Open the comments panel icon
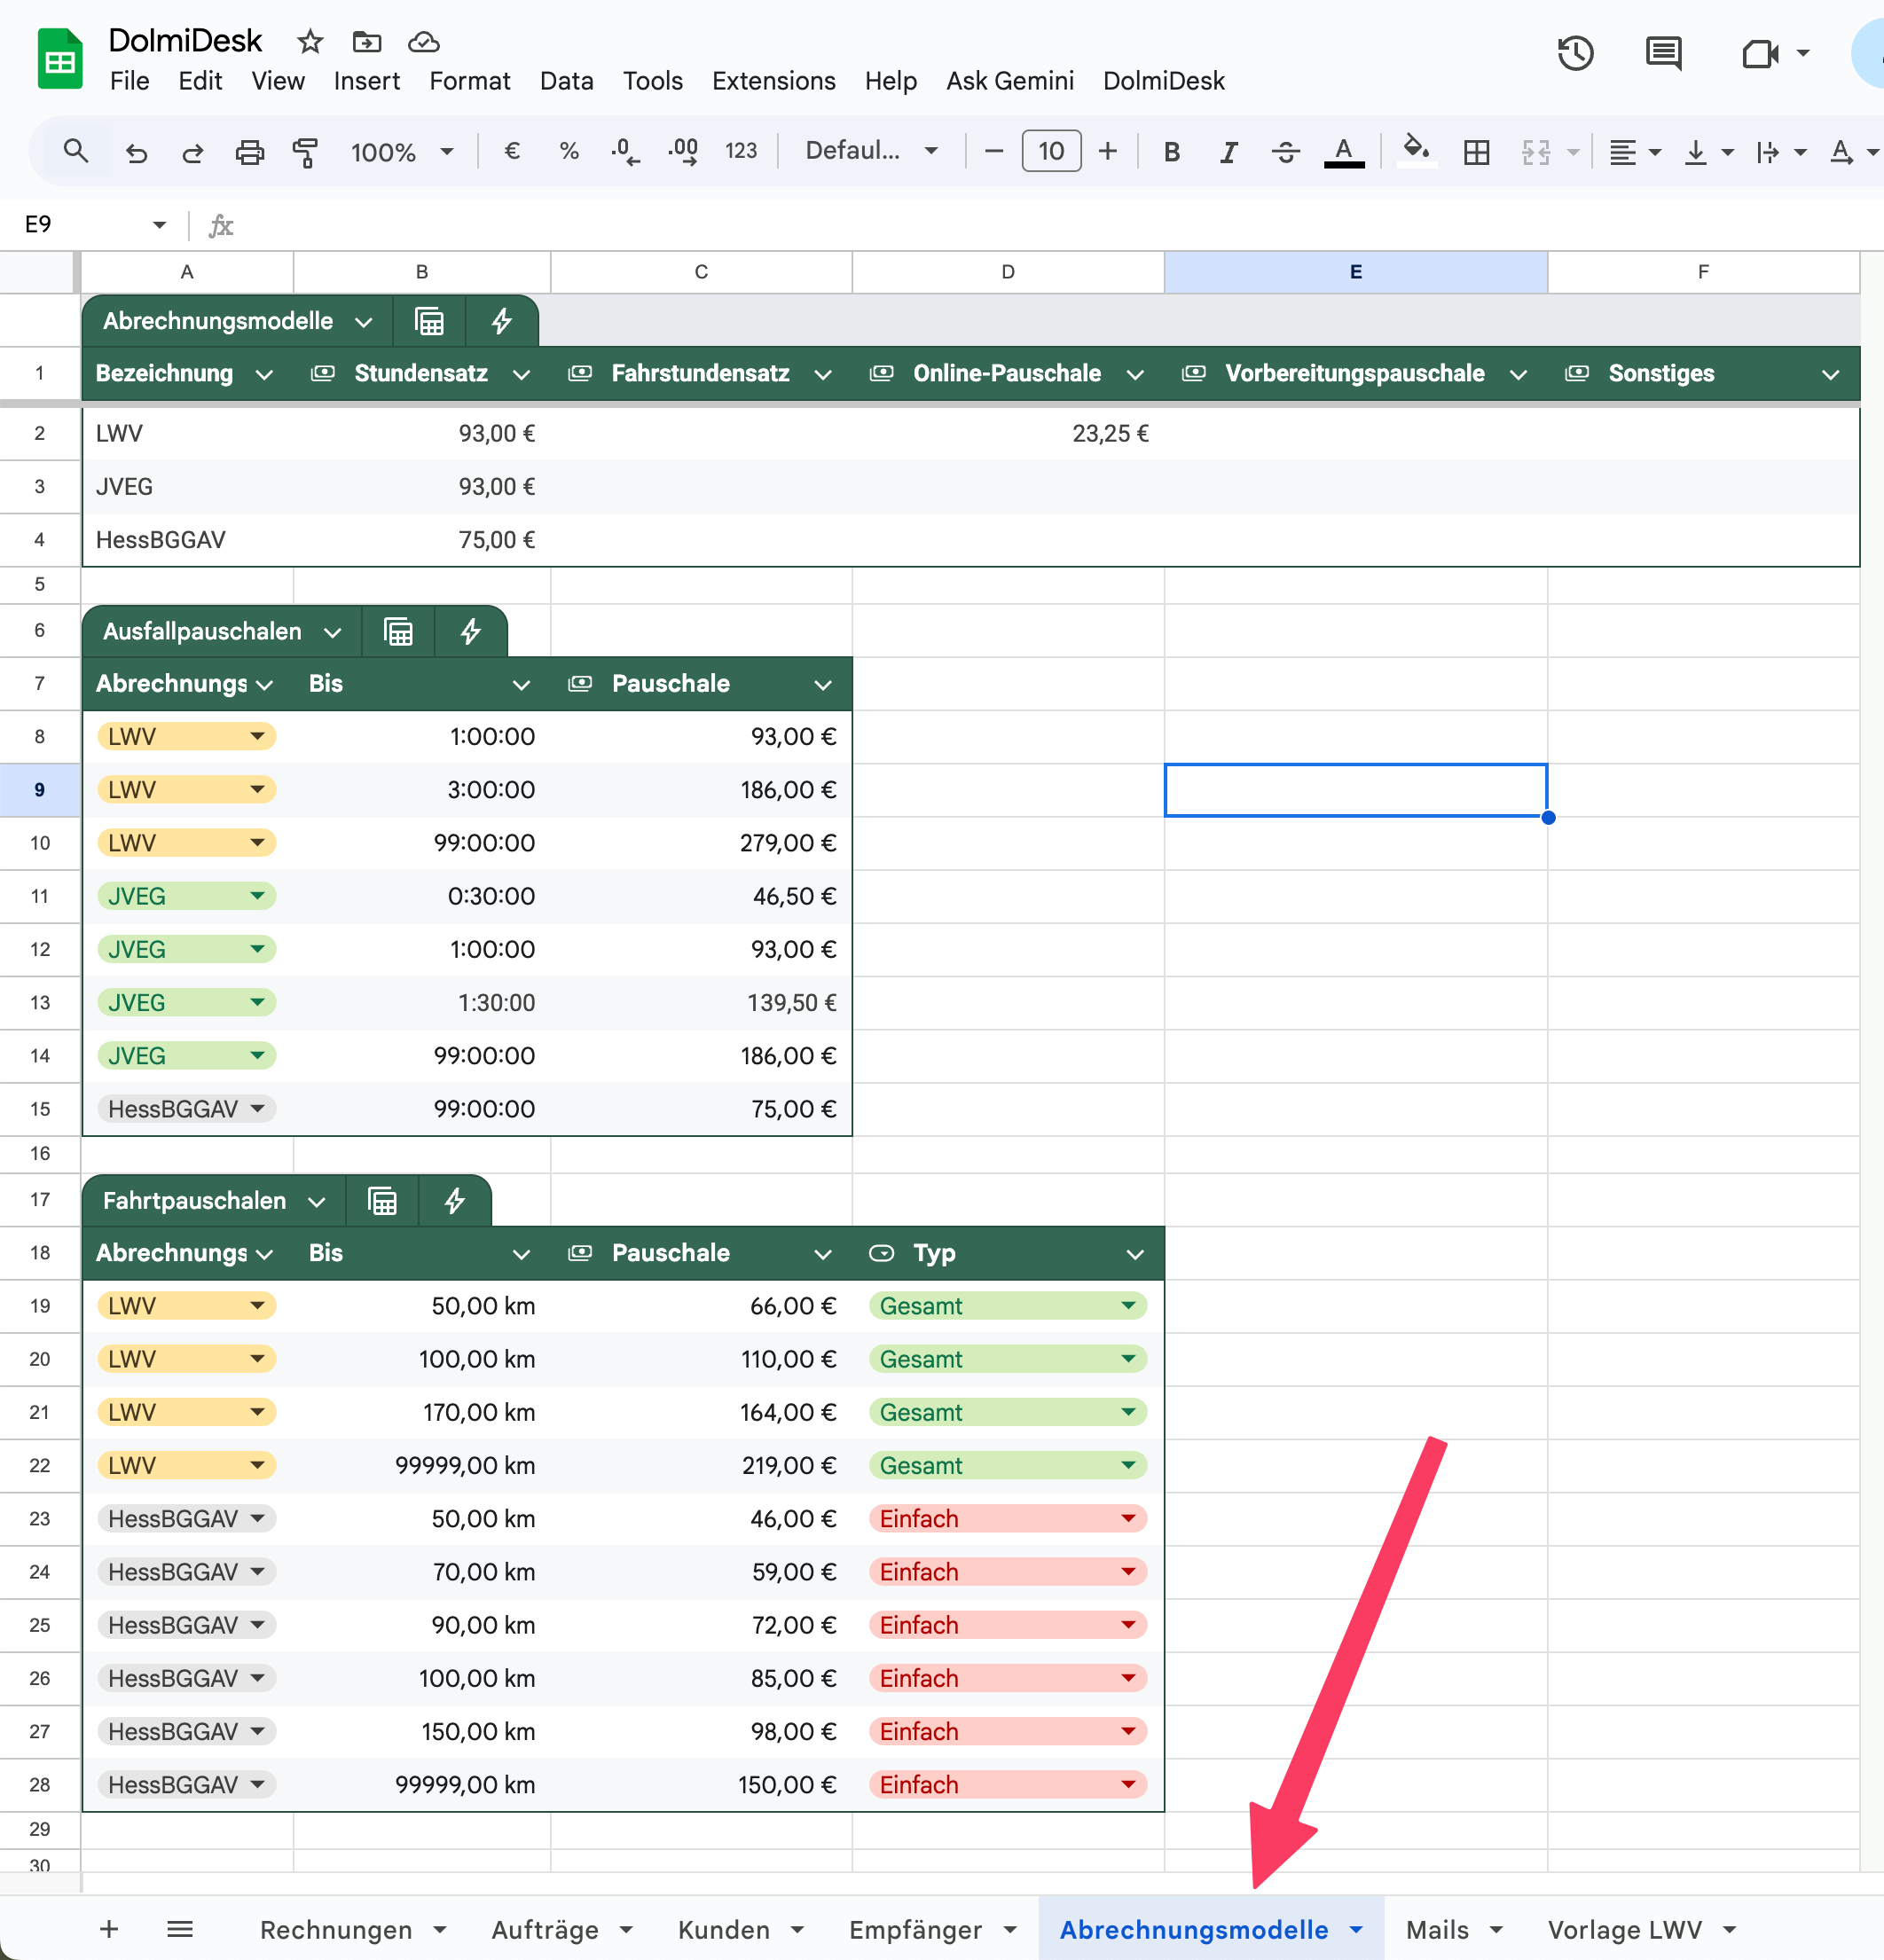This screenshot has width=1884, height=1960. (x=1663, y=54)
